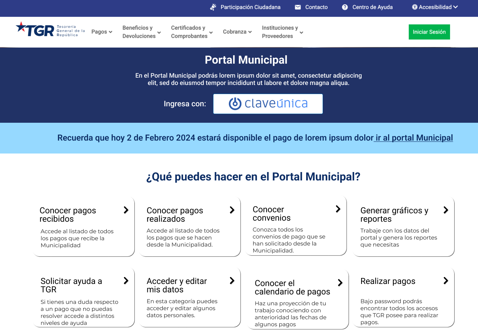
Task: Open the Contacto link
Action: [316, 7]
